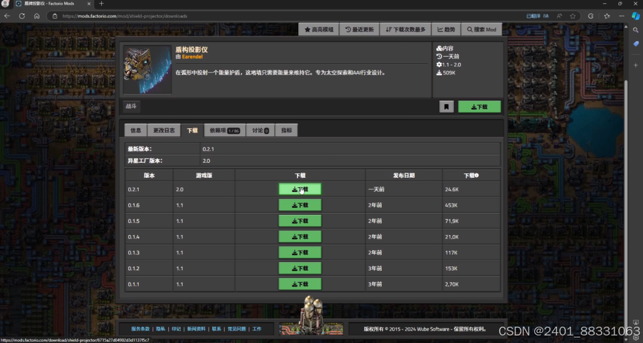Open the 服务条款 footer link
The width and height of the screenshot is (643, 343).
click(140, 329)
